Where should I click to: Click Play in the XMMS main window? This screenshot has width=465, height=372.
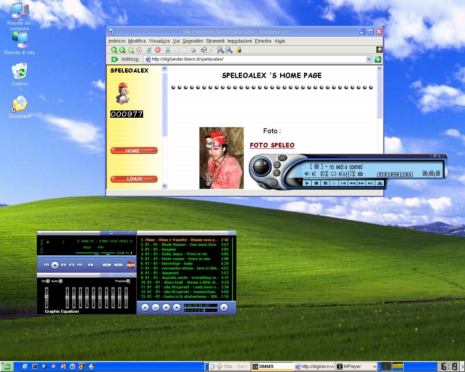point(55,266)
